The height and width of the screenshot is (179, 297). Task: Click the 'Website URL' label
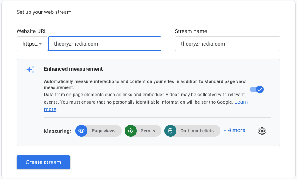coord(32,31)
